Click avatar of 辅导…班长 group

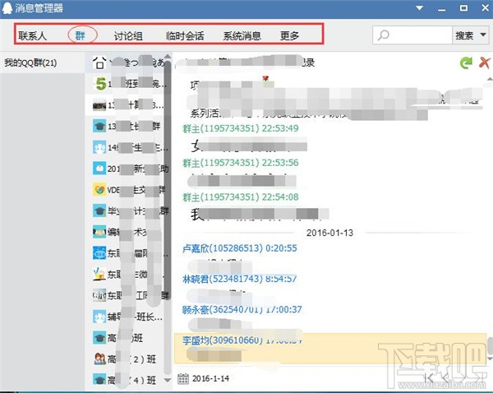pos(99,317)
